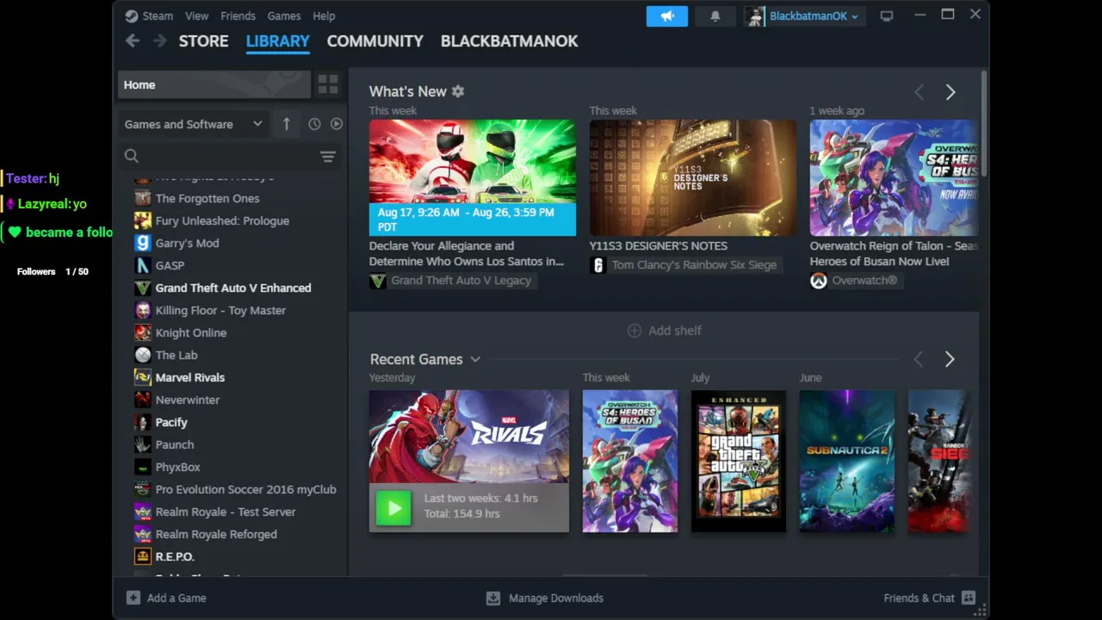1102x620 pixels.
Task: Go forward with the navigation arrow
Action: [x=159, y=40]
